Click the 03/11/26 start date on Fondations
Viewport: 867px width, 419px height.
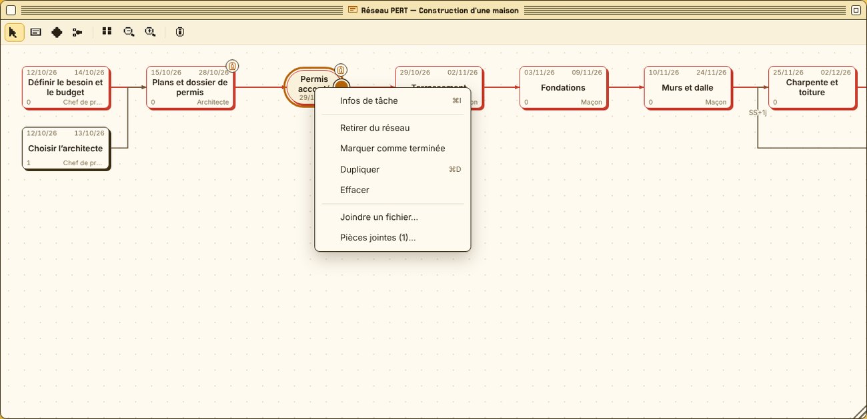coord(540,73)
